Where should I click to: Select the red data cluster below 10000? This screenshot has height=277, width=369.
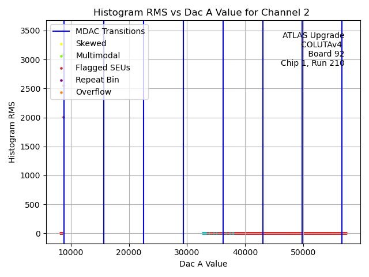[x=61, y=234]
